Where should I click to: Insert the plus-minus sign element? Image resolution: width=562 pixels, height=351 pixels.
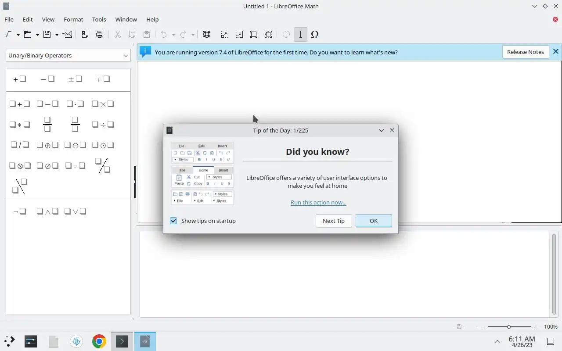coord(75,79)
